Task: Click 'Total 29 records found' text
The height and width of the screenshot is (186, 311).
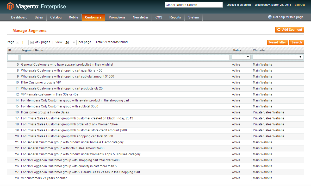Action: 111,42
